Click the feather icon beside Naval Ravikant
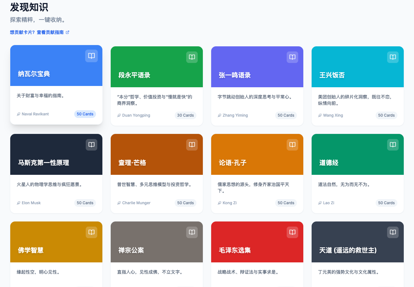Screen dimensions: 414x287 tap(19, 114)
